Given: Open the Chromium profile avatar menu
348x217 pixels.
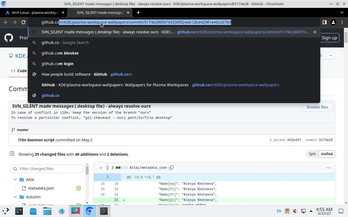Looking at the screenshot, I should (333, 22).
